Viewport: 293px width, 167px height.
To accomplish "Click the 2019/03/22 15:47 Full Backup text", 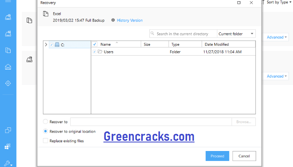I will click(x=79, y=20).
